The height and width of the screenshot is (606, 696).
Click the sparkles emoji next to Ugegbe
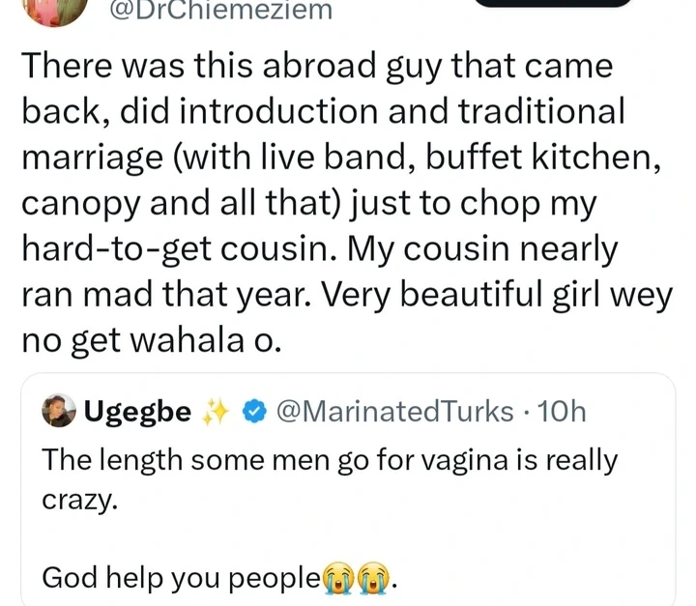click(x=213, y=413)
